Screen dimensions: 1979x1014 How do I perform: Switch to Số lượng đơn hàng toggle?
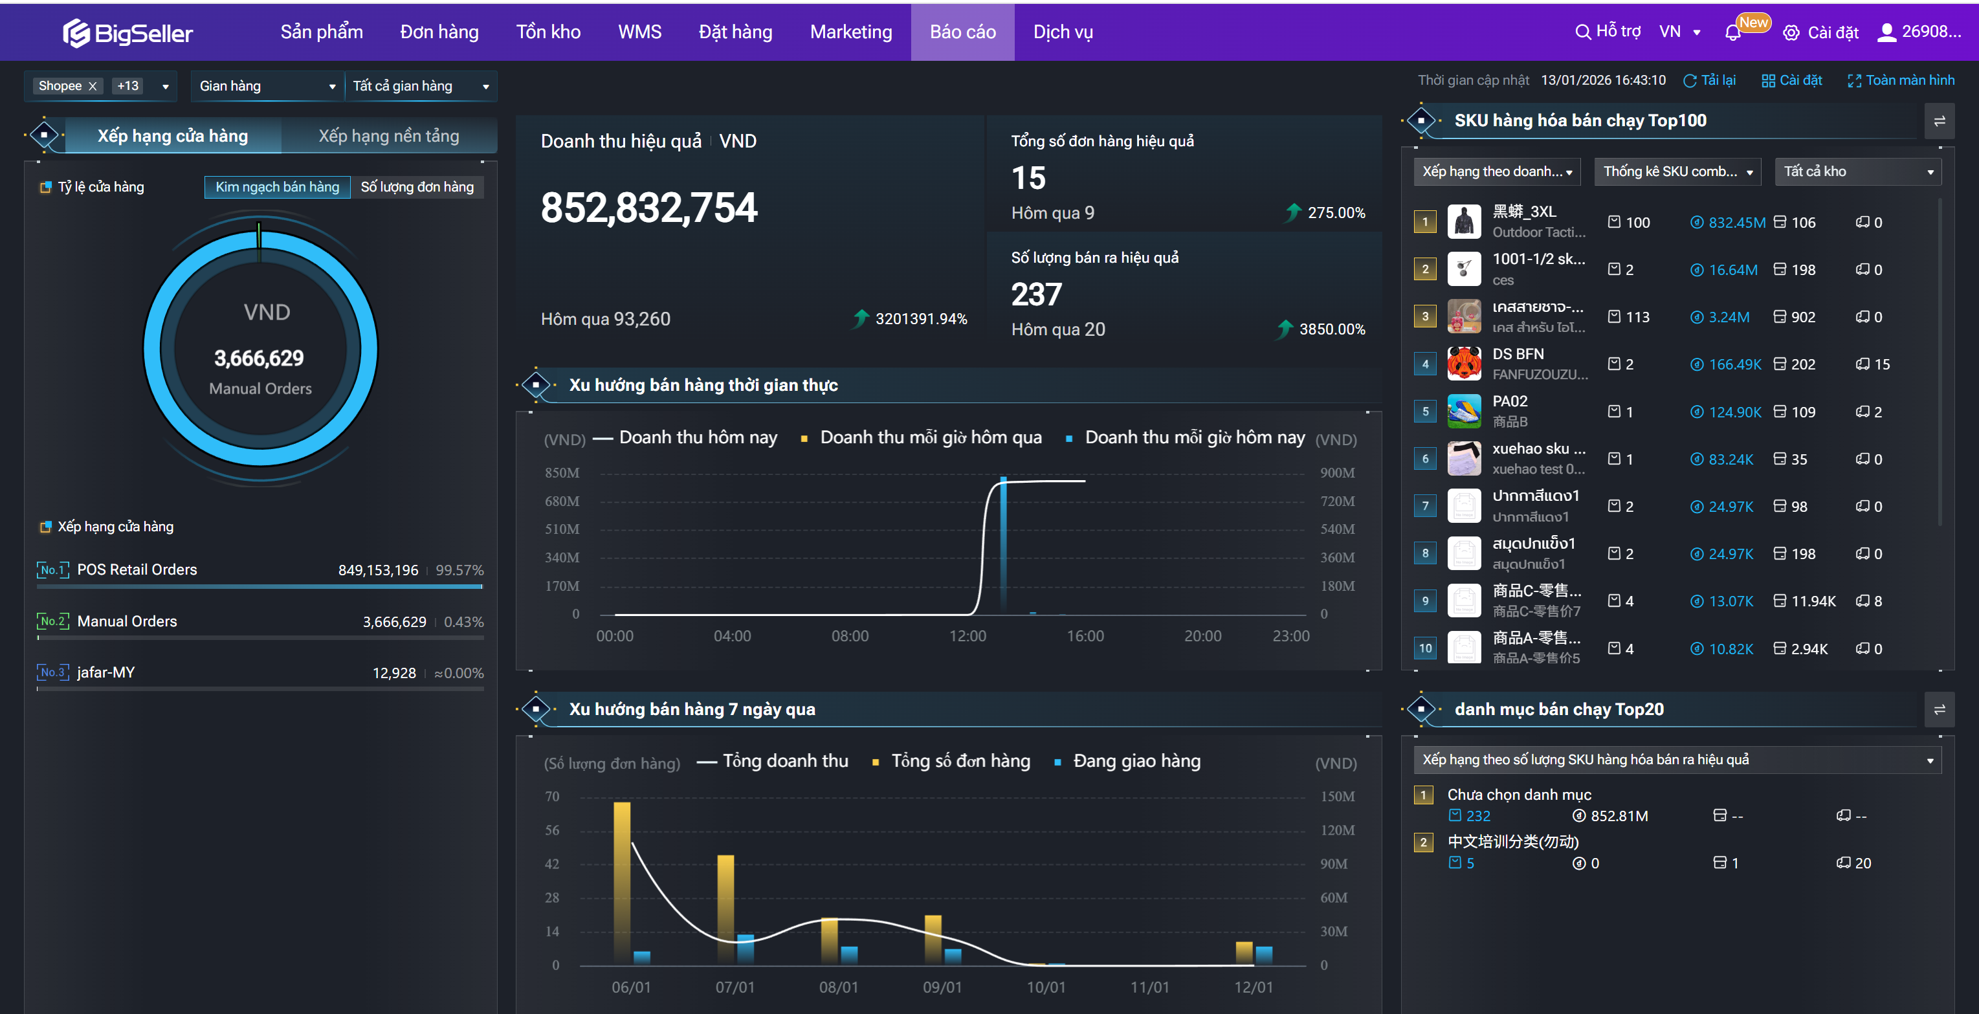pyautogui.click(x=417, y=186)
